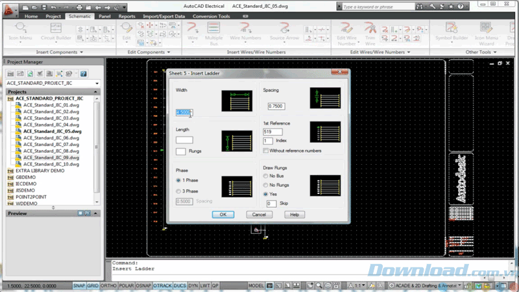519x292 pixels.
Task: Click the Edit Wire Number tool
Action: coord(346,33)
